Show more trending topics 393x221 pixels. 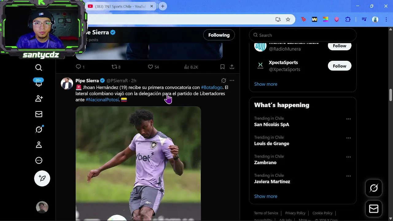point(266,196)
